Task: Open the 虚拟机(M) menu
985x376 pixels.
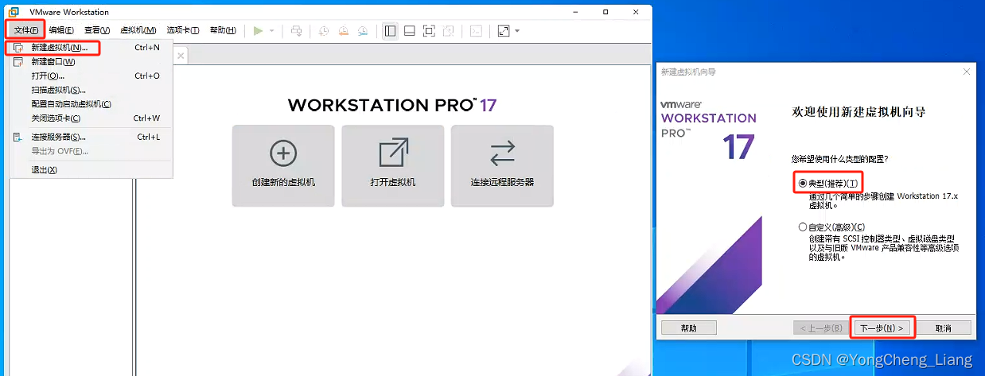Action: coord(138,30)
